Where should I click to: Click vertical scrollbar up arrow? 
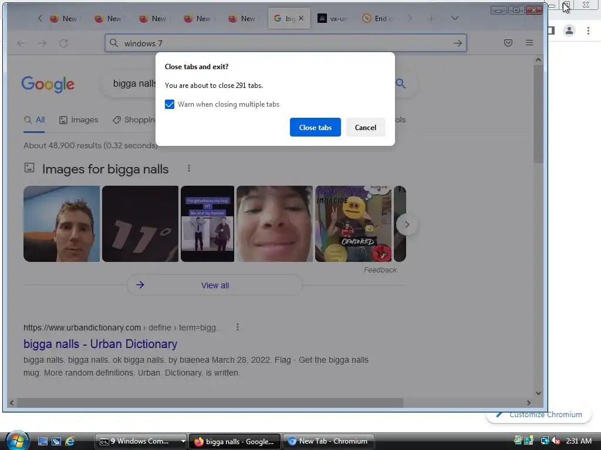[x=539, y=60]
